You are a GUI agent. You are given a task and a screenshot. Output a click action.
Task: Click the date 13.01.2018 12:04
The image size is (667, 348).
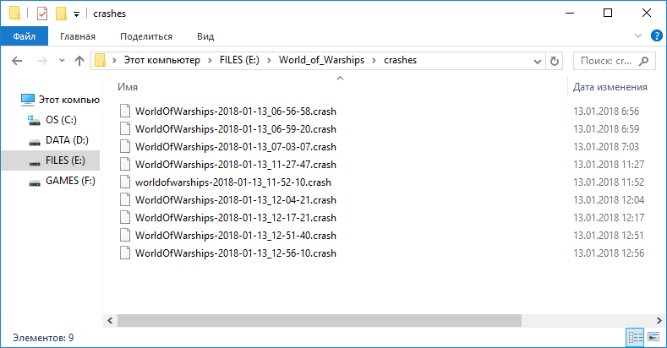point(609,200)
